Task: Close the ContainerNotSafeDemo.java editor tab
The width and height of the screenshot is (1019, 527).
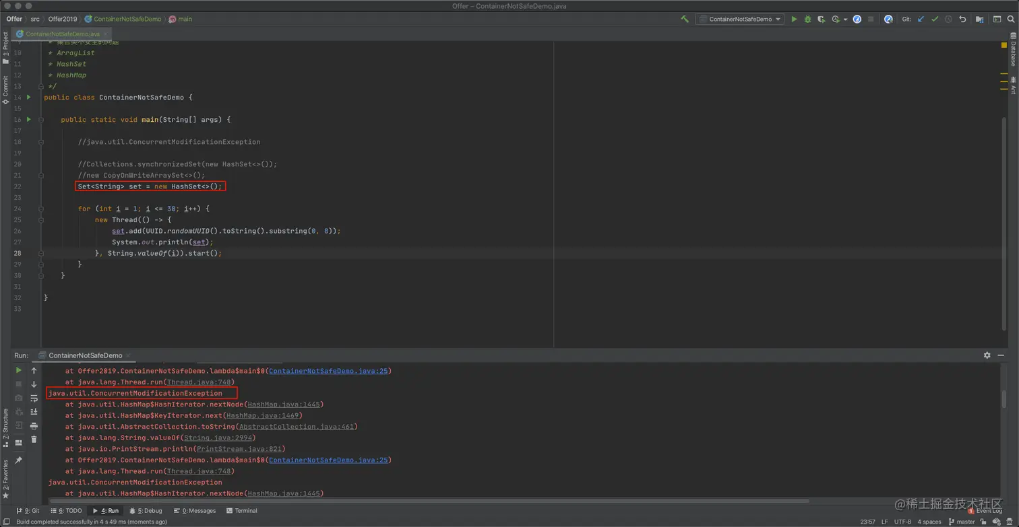Action: (x=106, y=34)
